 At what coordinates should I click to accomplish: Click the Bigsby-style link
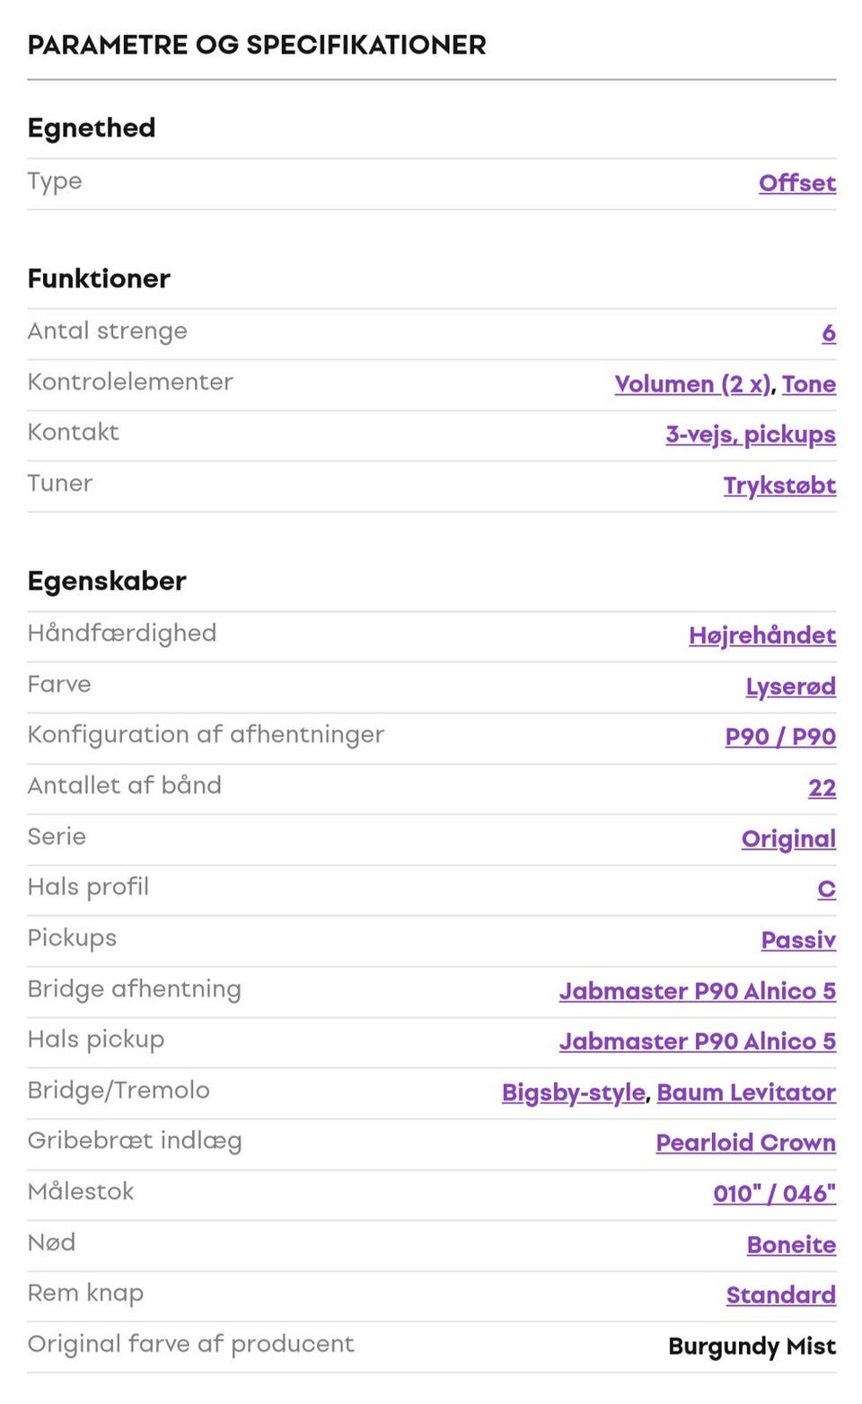click(x=573, y=1092)
